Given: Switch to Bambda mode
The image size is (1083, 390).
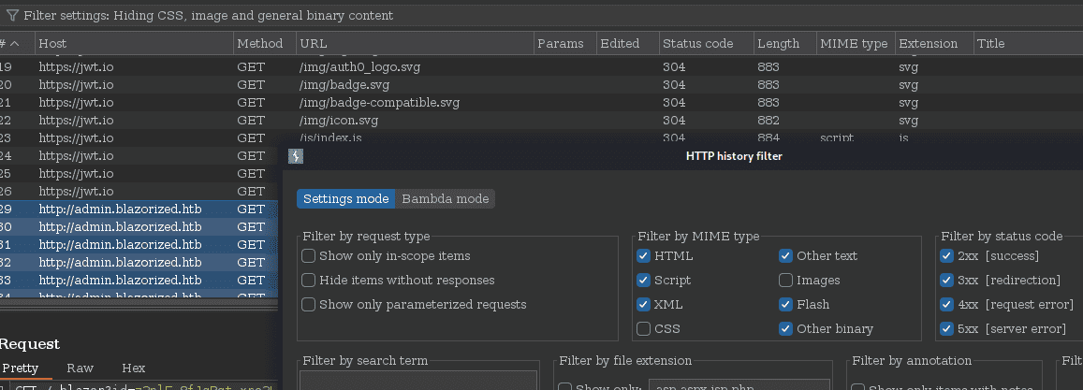Looking at the screenshot, I should pos(446,199).
